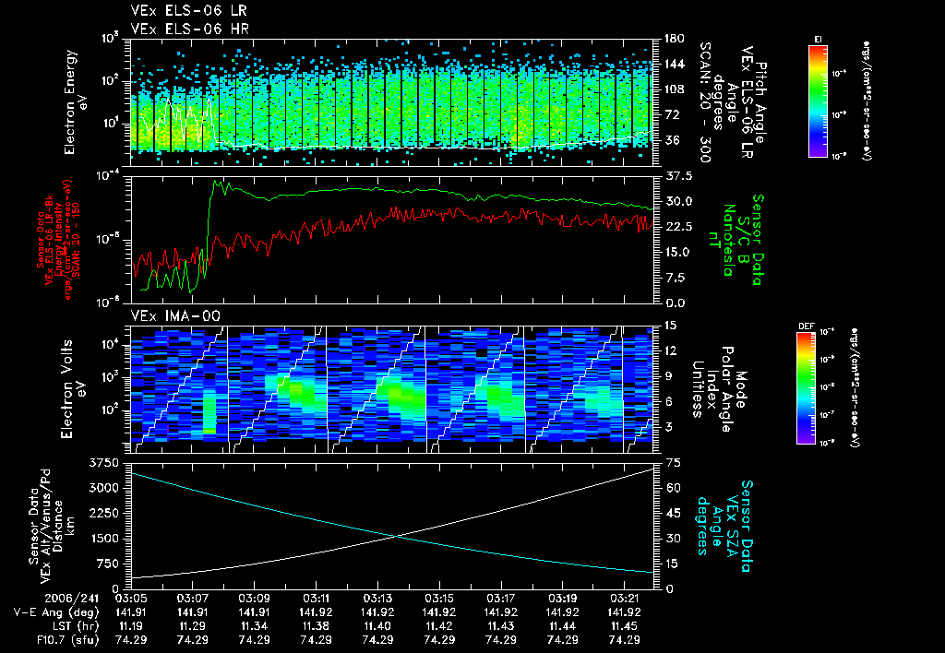This screenshot has height=653, width=945.
Task: Click the LST value '11.42'
Action: [439, 626]
